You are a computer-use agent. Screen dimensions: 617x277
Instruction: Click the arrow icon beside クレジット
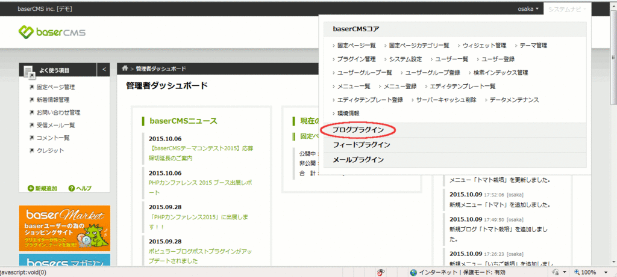[32, 151]
